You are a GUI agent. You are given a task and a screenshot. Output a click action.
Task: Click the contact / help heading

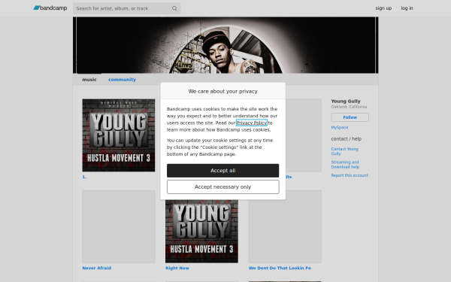(x=346, y=138)
